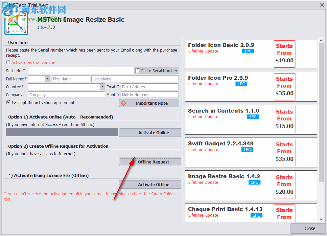Click the Activate Online button
This screenshot has width=327, height=236.
150,132
